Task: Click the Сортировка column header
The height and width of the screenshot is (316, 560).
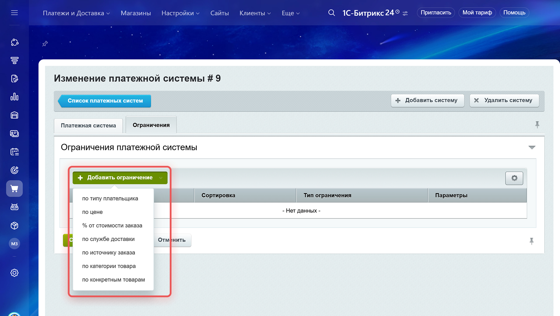Action: 218,196
